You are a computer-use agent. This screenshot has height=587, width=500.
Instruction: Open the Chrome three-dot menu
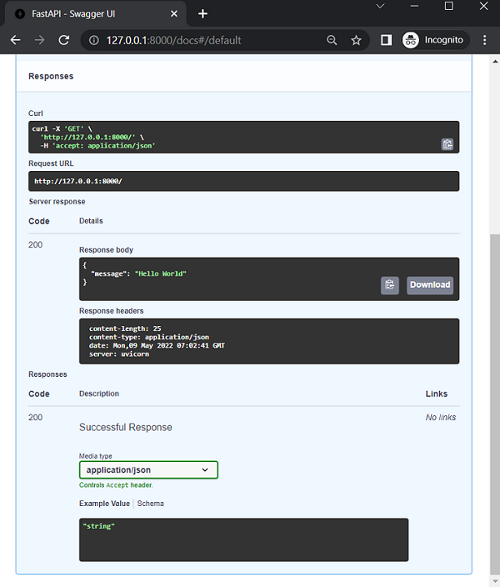pos(485,40)
